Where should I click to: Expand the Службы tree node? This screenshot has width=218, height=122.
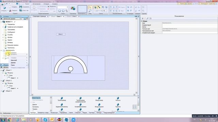click(3, 35)
